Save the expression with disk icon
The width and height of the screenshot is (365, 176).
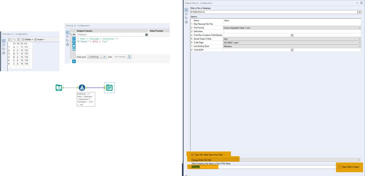pyautogui.click(x=74, y=49)
